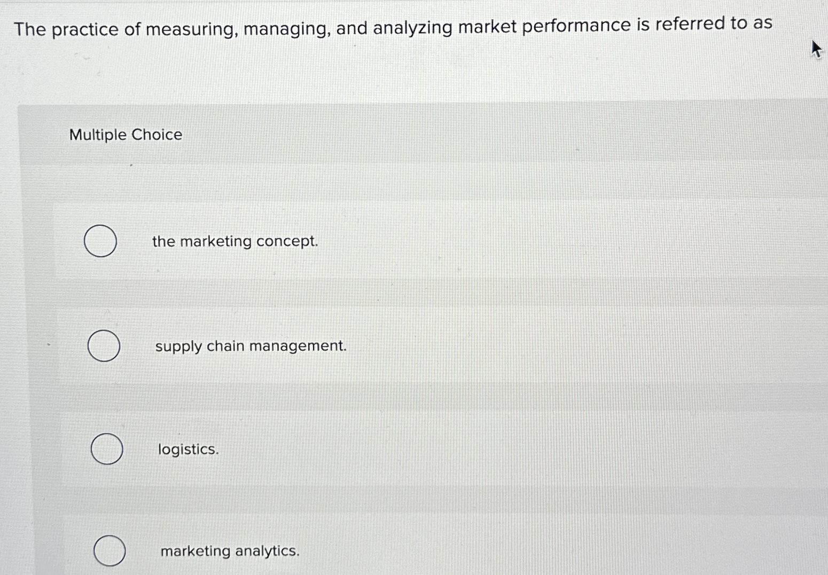Image resolution: width=828 pixels, height=575 pixels.
Task: Select the radio button for the marketing concept
Action: (x=100, y=241)
